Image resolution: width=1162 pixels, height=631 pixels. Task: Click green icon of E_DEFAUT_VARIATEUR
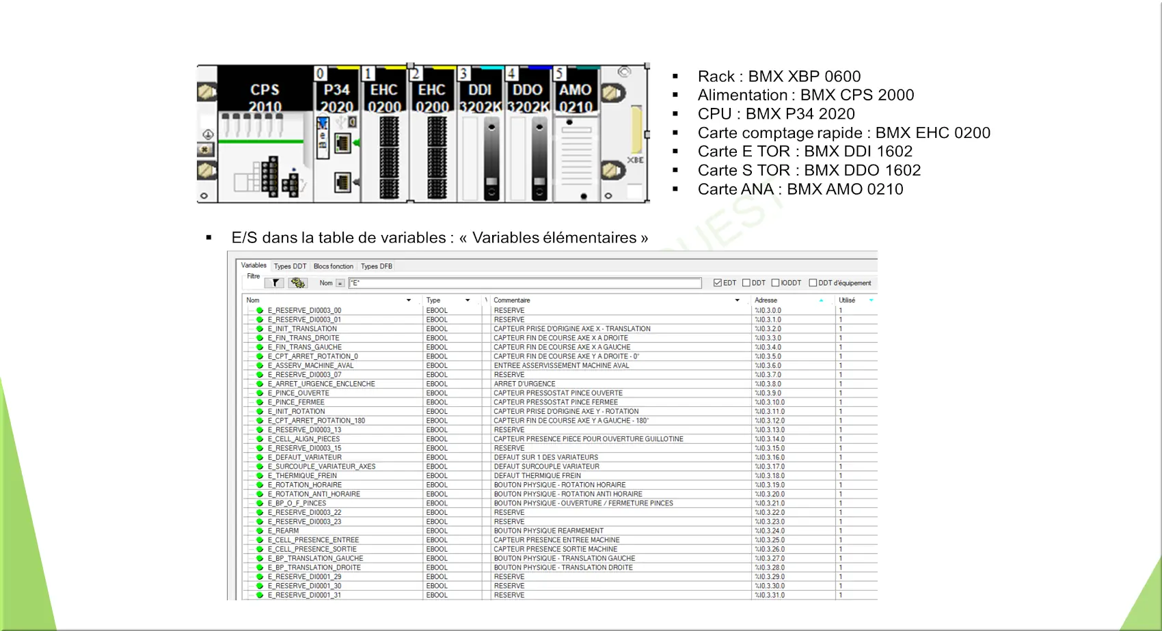pyautogui.click(x=260, y=458)
